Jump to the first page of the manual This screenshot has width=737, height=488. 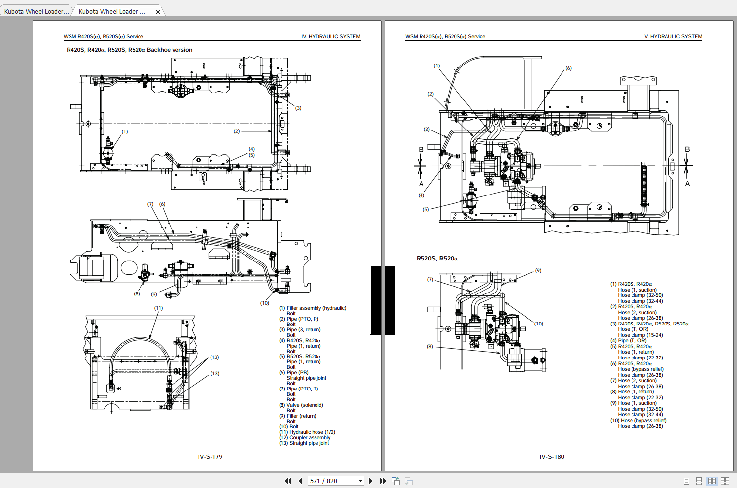point(288,481)
